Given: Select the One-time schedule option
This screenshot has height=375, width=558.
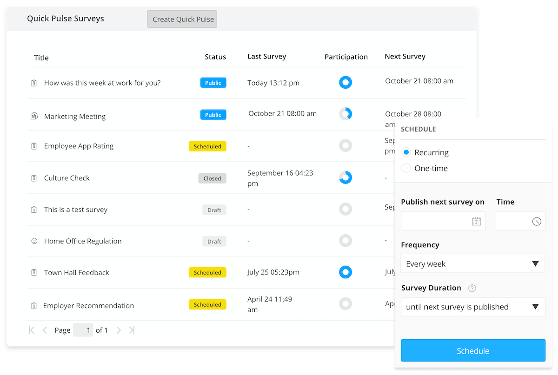Looking at the screenshot, I should click(x=406, y=168).
